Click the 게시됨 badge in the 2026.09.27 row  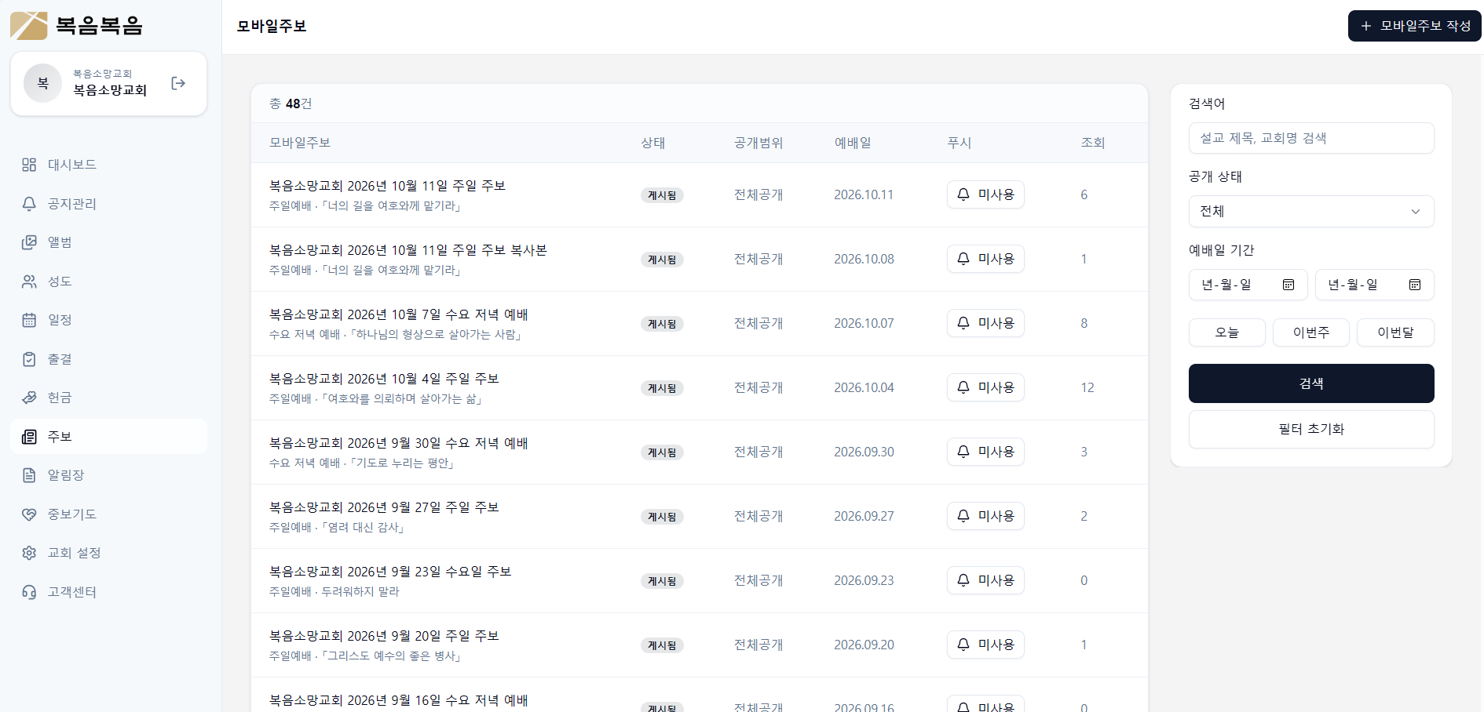662,517
